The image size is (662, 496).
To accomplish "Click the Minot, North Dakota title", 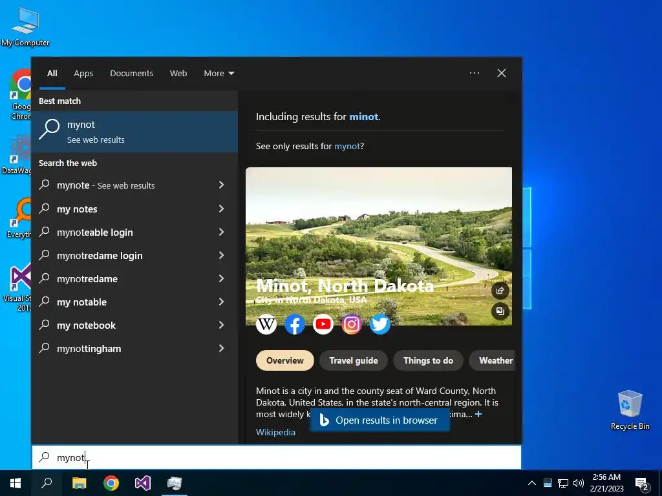I will (x=345, y=286).
